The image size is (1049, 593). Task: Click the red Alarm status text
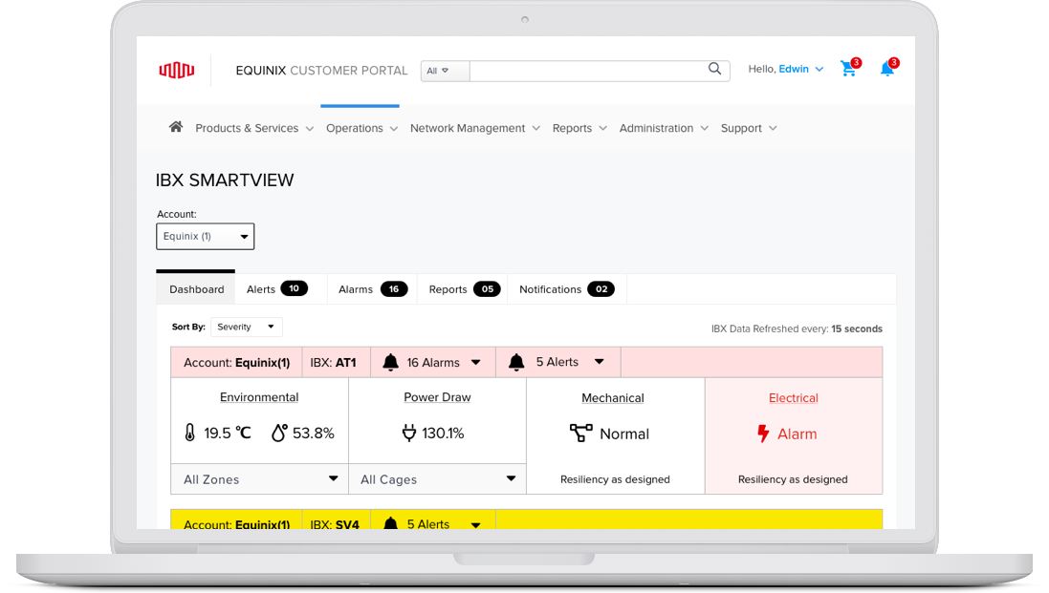(797, 434)
